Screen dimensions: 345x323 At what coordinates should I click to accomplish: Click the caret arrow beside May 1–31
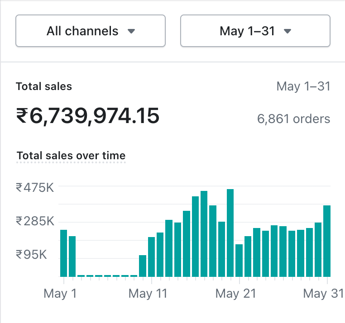click(287, 32)
